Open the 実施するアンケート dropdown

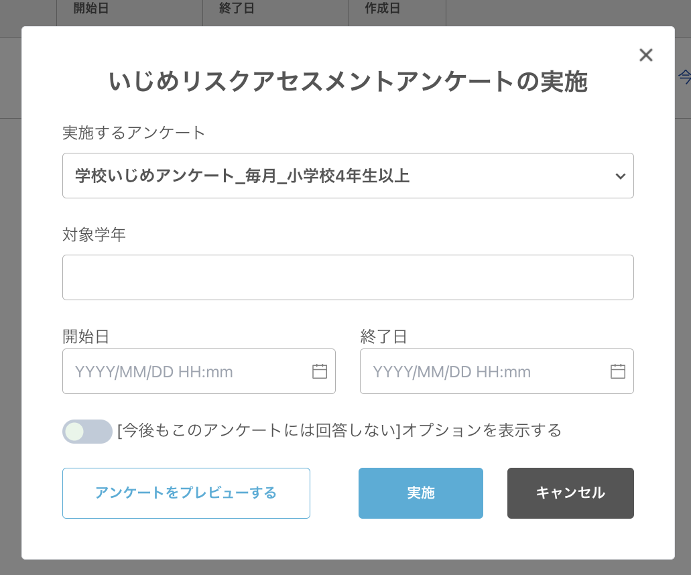pos(348,176)
